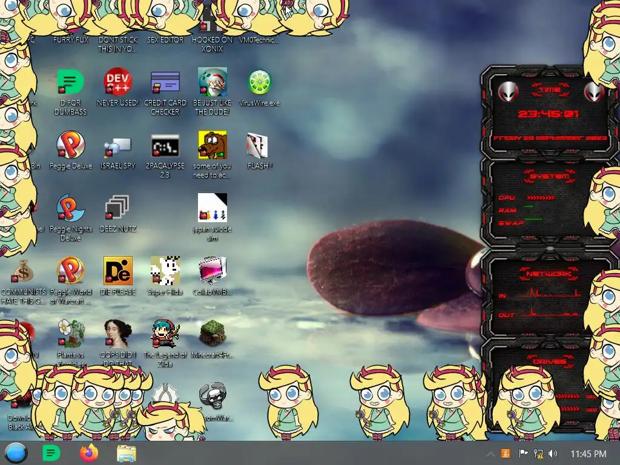Open the japan suicide sim icon

[x=213, y=207]
